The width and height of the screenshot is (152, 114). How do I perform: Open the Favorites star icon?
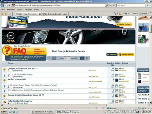(2, 14)
